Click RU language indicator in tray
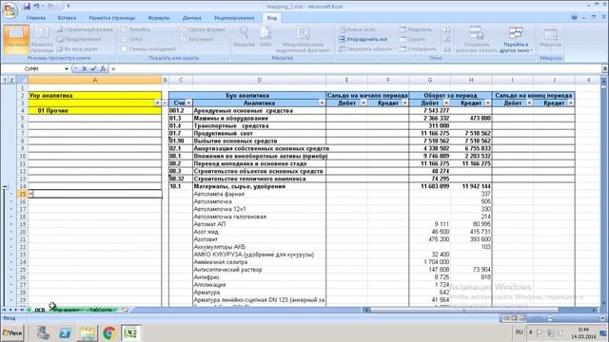 pyautogui.click(x=520, y=332)
